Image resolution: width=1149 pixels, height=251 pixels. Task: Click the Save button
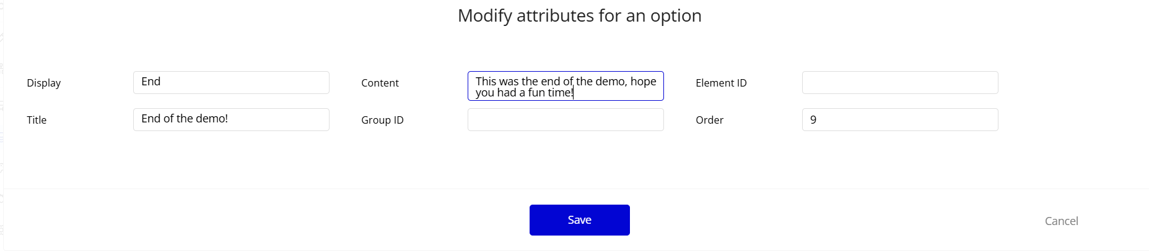click(579, 220)
